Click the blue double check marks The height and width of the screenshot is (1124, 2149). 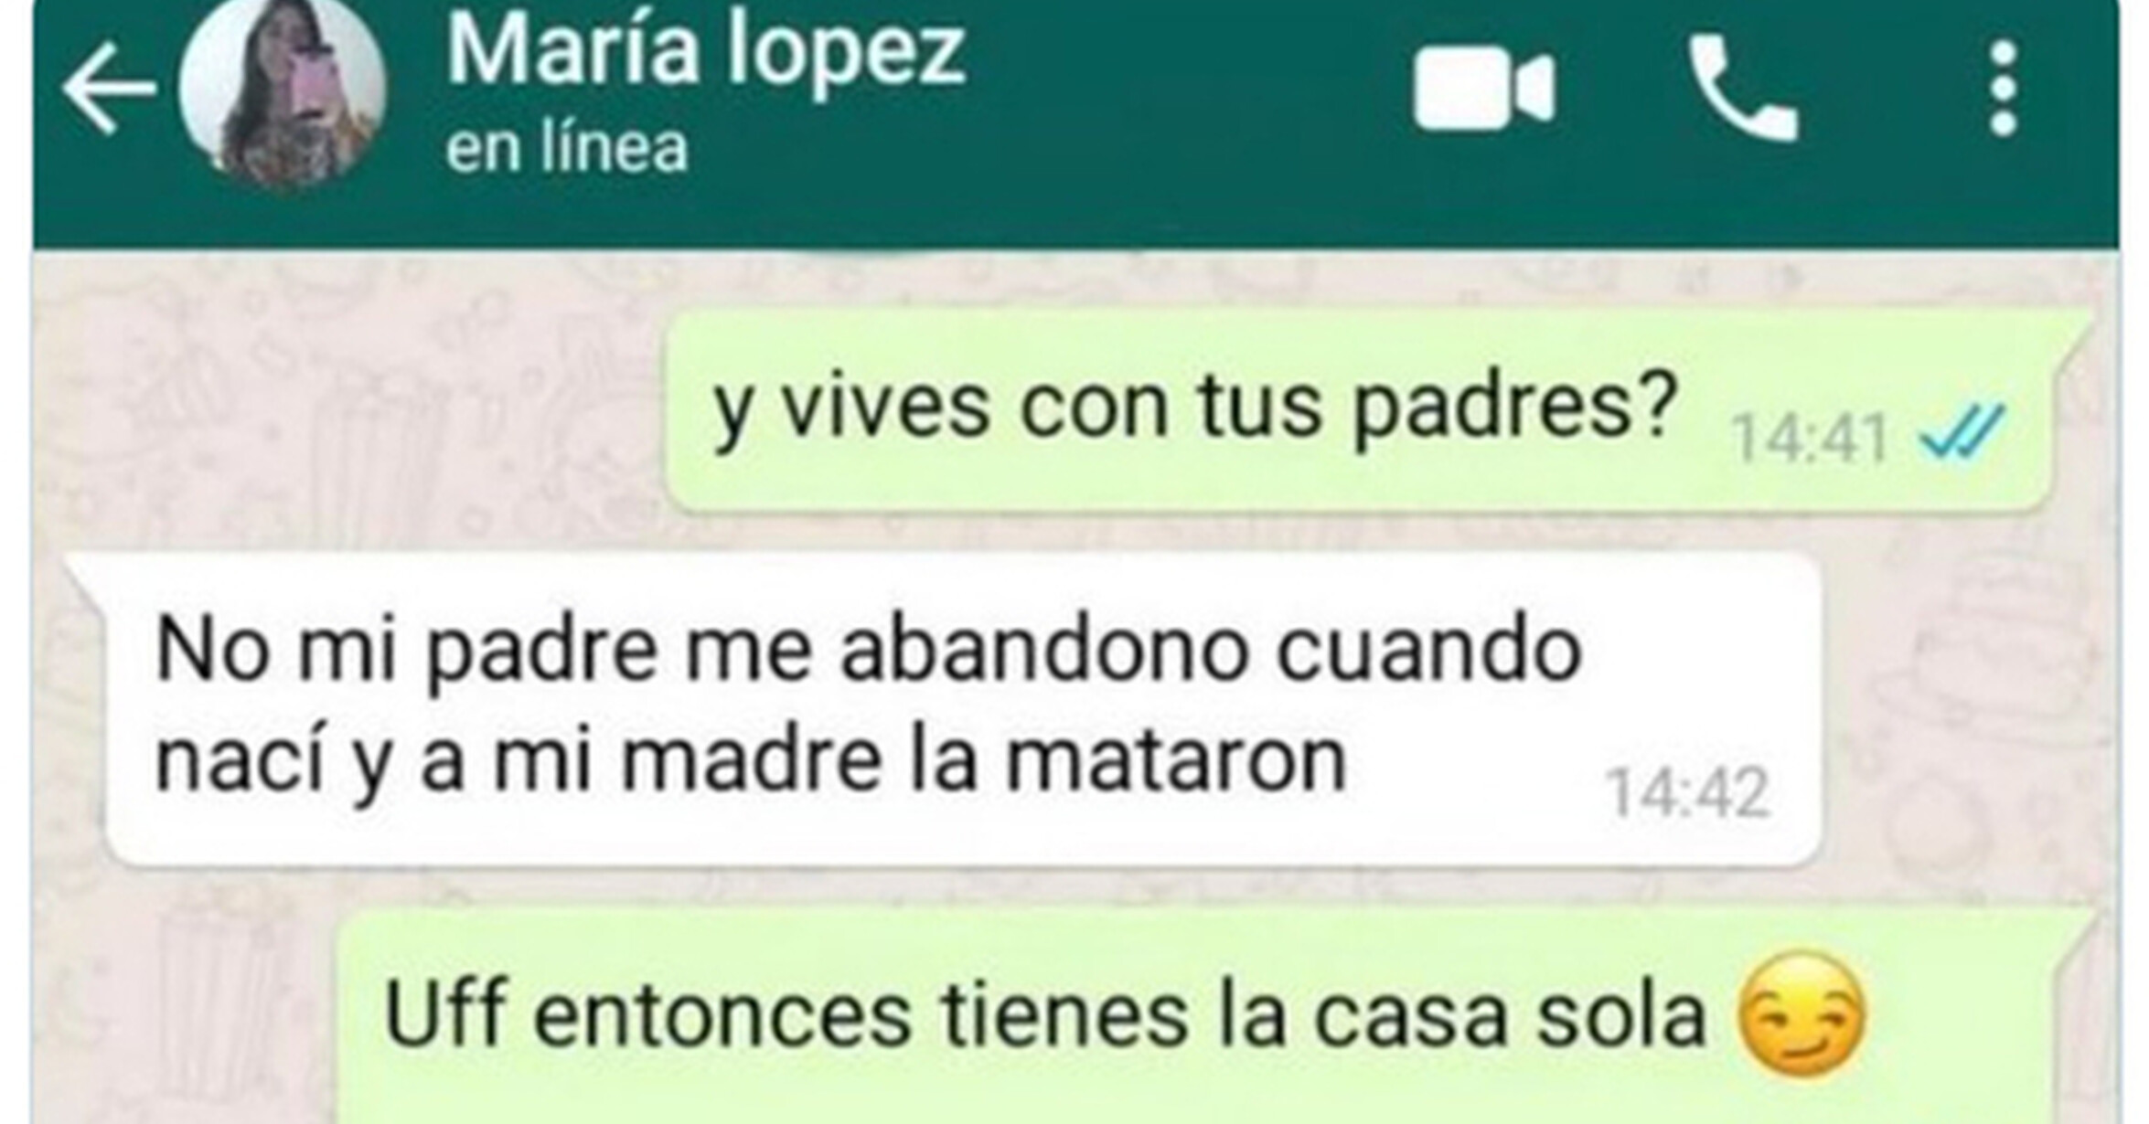click(x=1963, y=431)
